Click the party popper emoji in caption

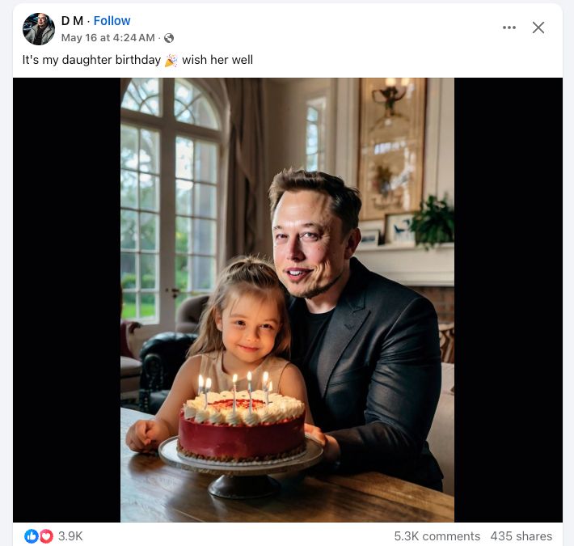[x=171, y=60]
